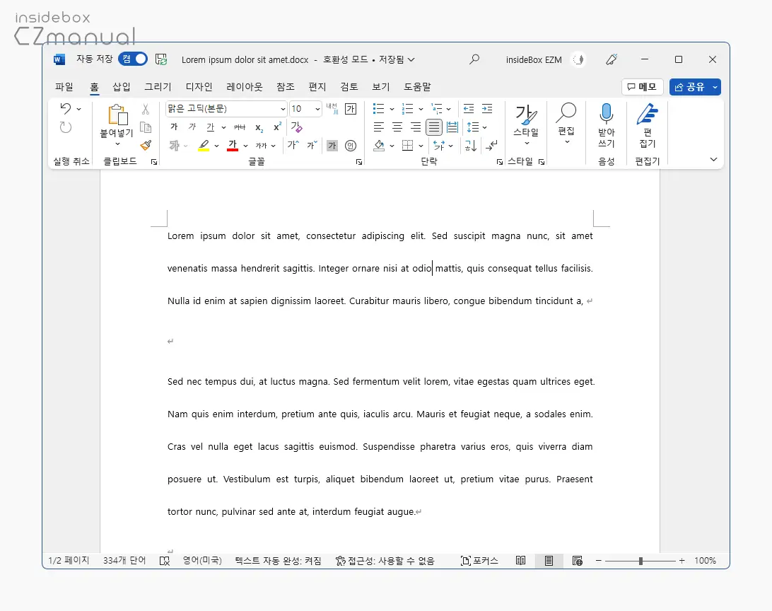Screen dimensions: 772x611
Task: Click the sort icon in paragraph group
Action: coord(471,145)
